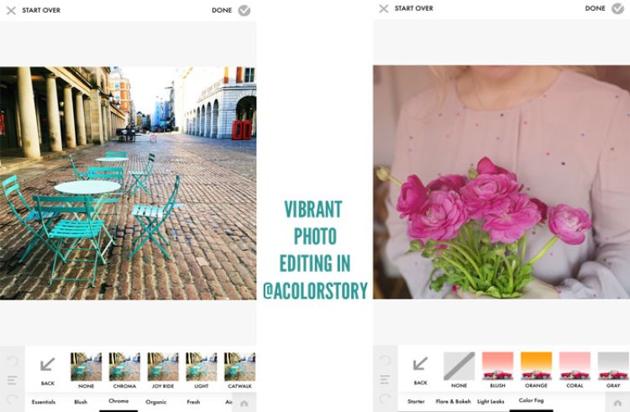Apply the CHROMA filter thumbnail
Screen dimensions: 630x412
124,367
